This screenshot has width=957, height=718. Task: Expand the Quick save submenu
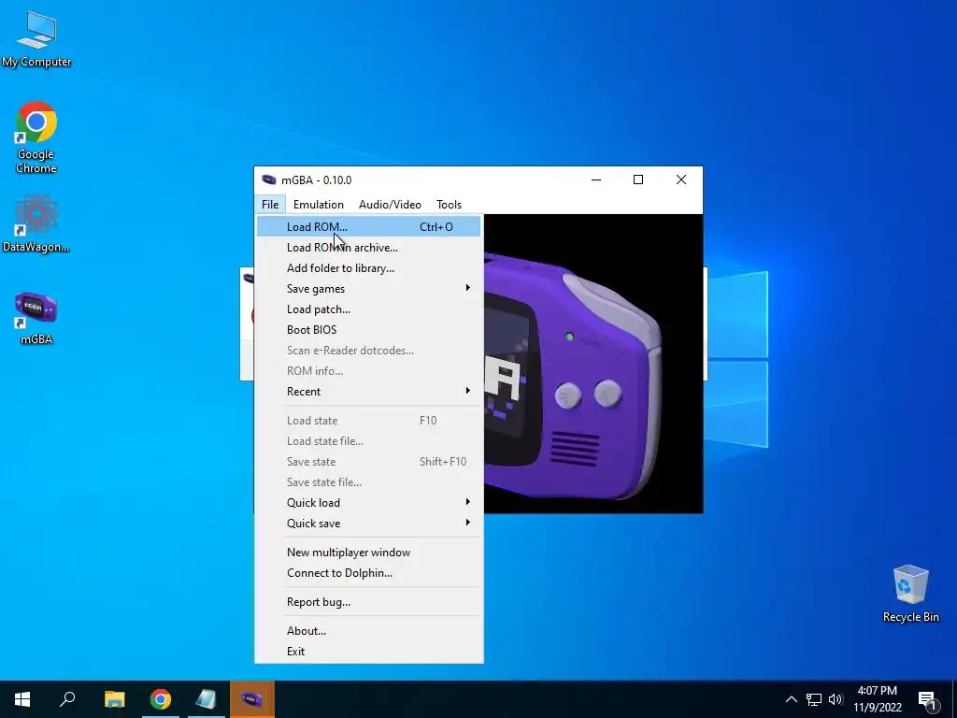(x=368, y=524)
